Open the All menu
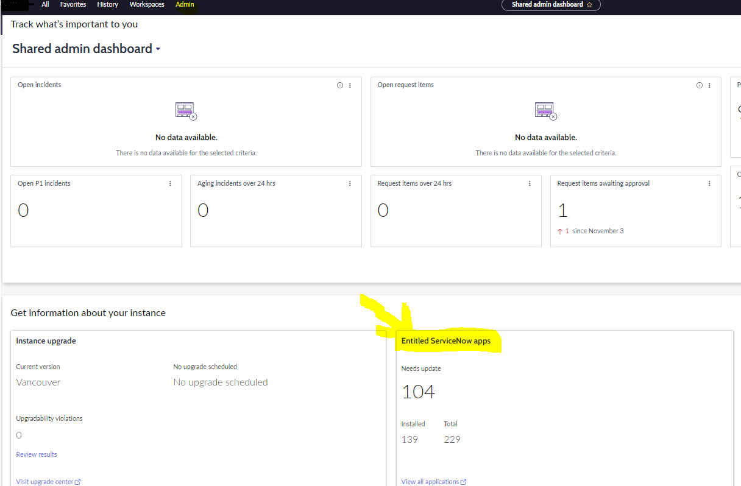 click(x=45, y=4)
